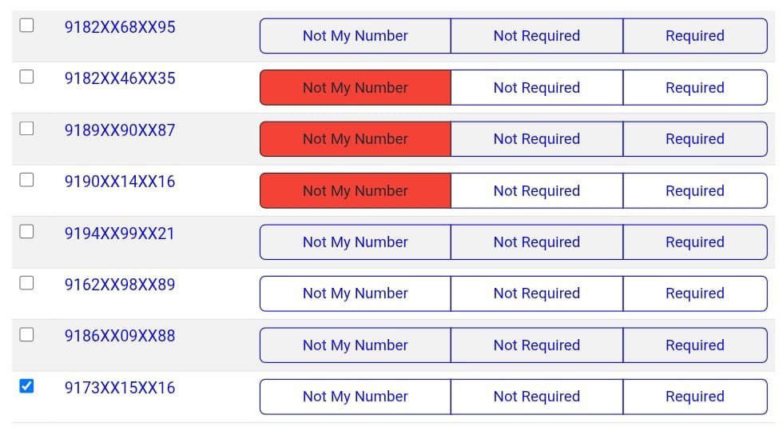Set 9162XX98XX89 to Not Required
783x435 pixels.
536,293
